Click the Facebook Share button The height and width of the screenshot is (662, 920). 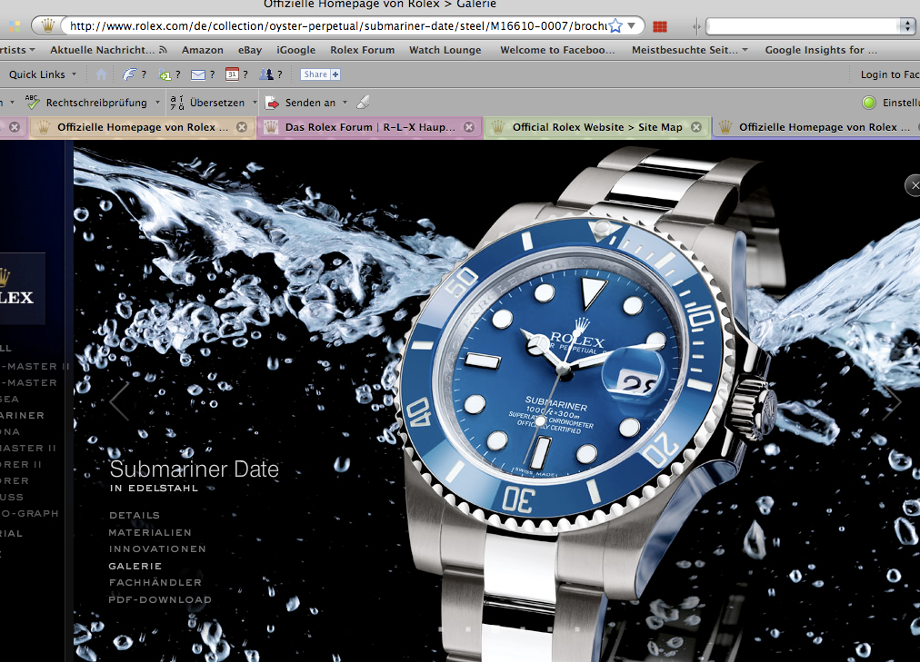[320, 74]
